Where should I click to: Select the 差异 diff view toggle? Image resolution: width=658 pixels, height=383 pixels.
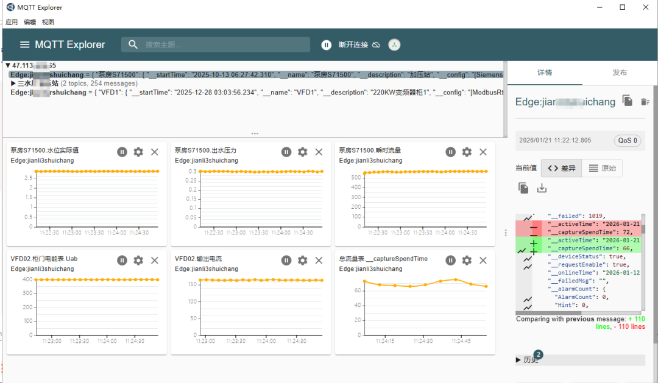pos(562,168)
